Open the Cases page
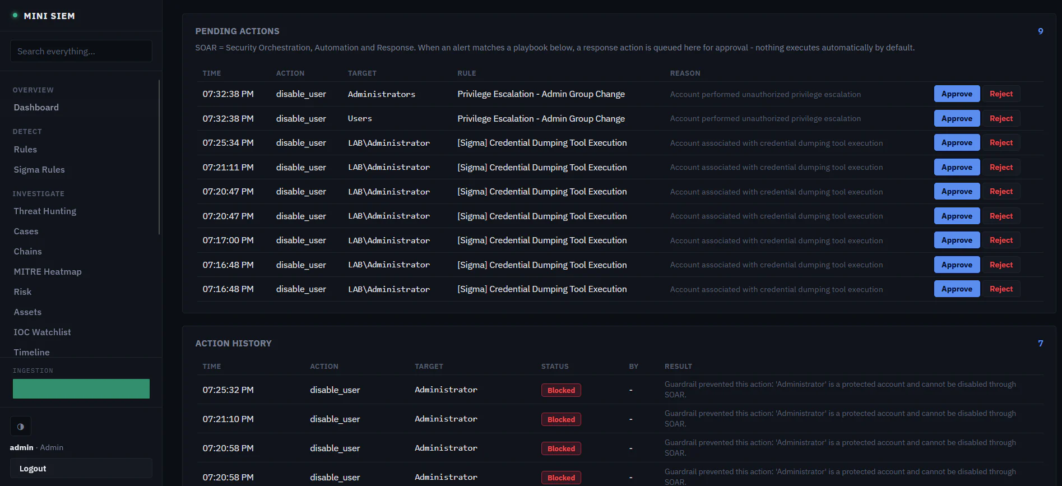The image size is (1062, 486). pos(26,231)
